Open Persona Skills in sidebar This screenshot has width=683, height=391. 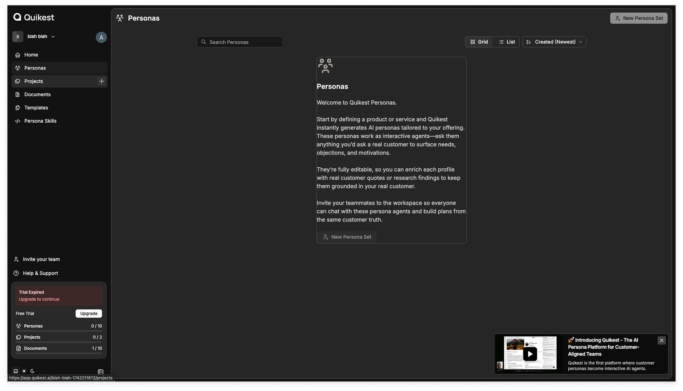coord(59,121)
